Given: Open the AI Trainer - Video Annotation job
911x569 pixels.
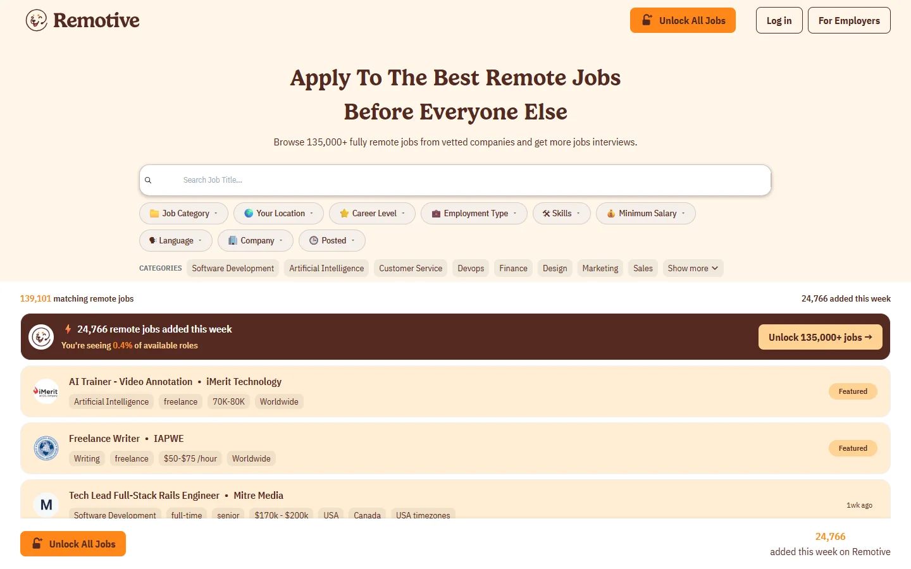Looking at the screenshot, I should (x=455, y=391).
